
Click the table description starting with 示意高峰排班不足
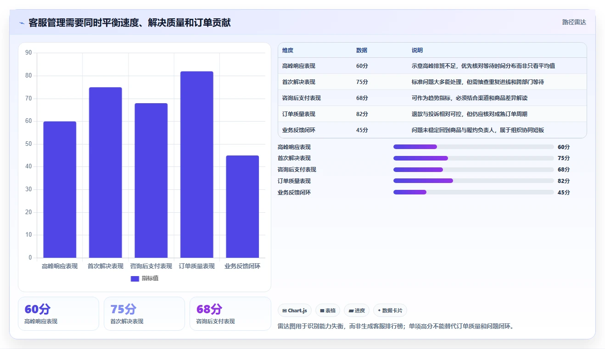tap(483, 66)
